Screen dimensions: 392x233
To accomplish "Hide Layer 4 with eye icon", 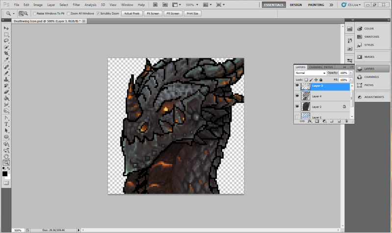I will click(297, 96).
